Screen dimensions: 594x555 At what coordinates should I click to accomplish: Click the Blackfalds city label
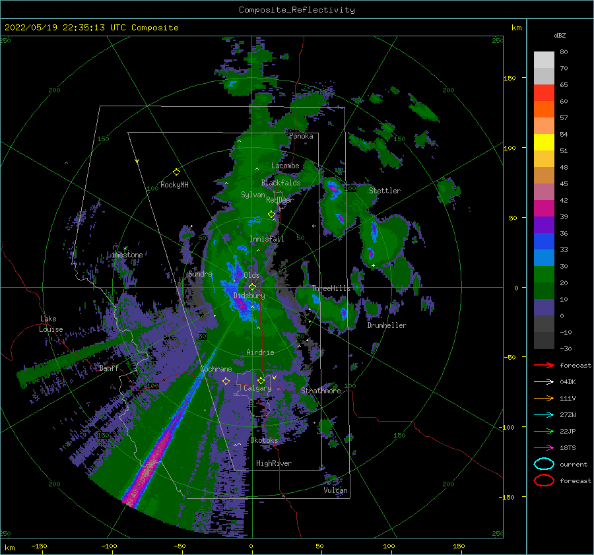pos(280,183)
